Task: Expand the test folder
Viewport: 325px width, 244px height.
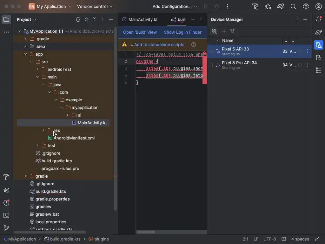Action: tap(37, 146)
